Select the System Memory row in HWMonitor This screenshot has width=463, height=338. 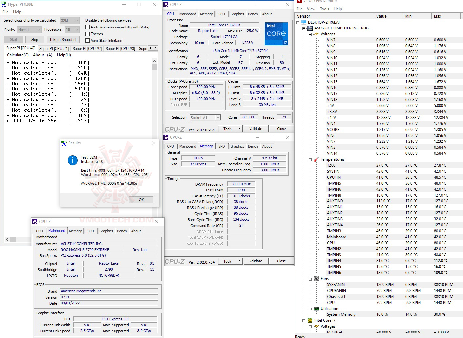point(394,314)
